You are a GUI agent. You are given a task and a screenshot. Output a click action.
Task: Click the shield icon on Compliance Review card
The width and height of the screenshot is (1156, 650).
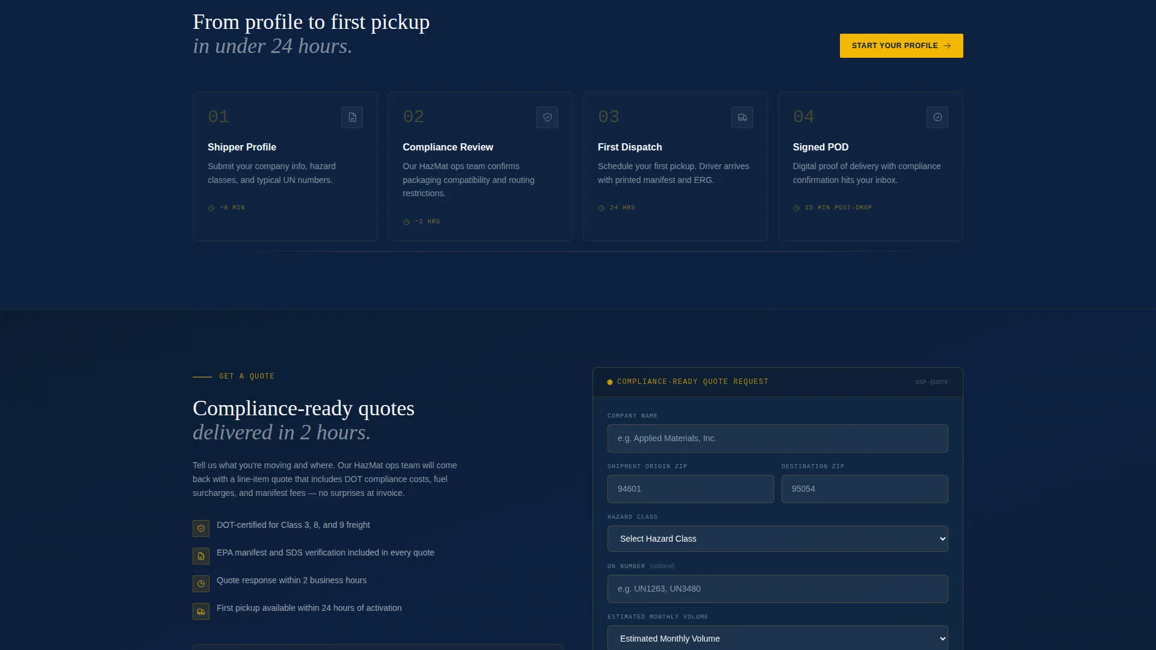pyautogui.click(x=547, y=117)
